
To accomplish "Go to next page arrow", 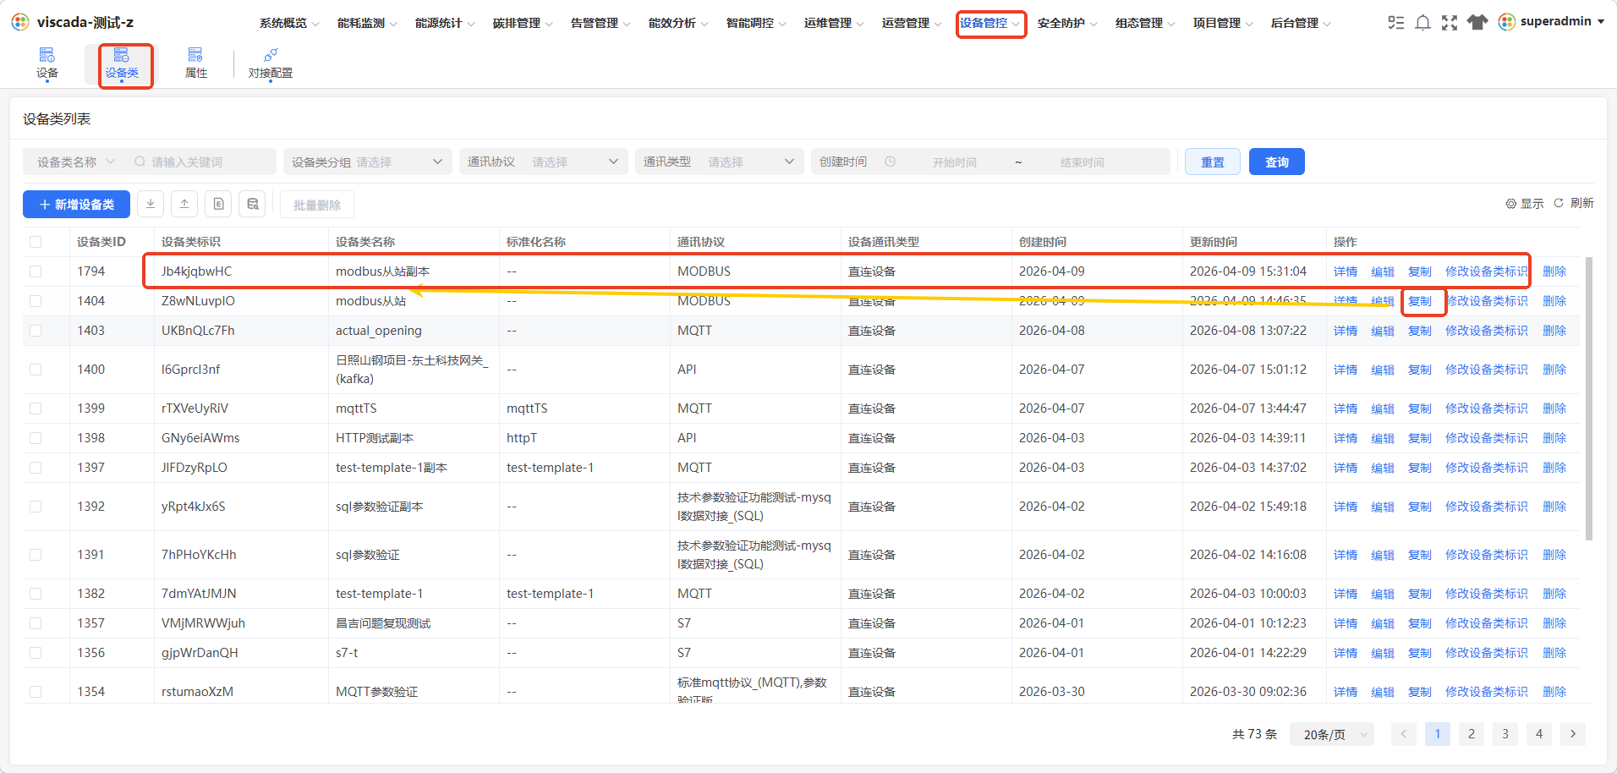I will point(1573,733).
